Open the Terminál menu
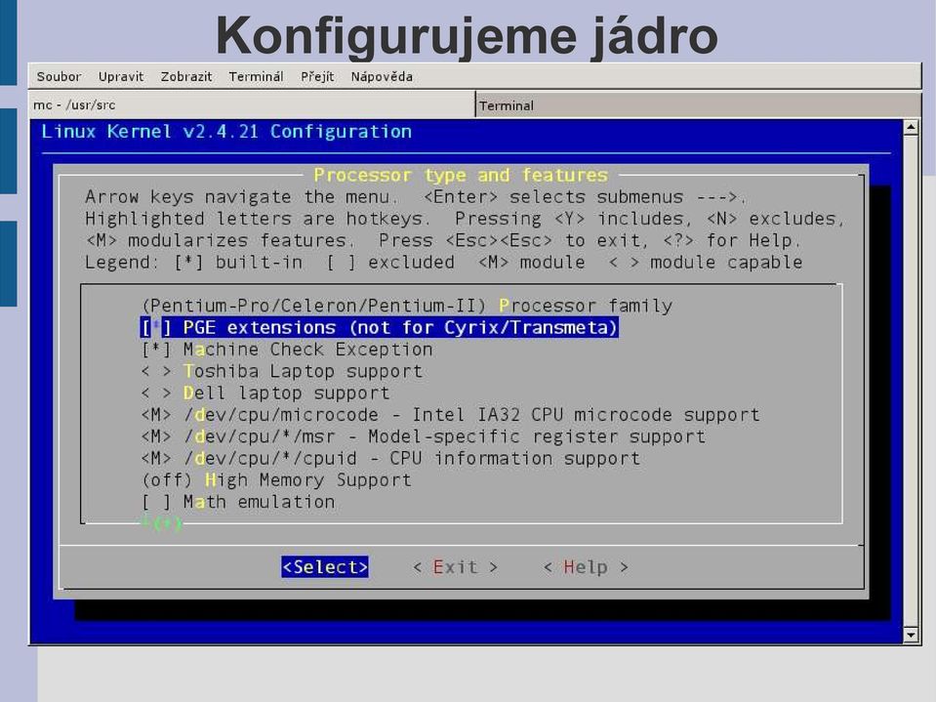 tap(256, 76)
